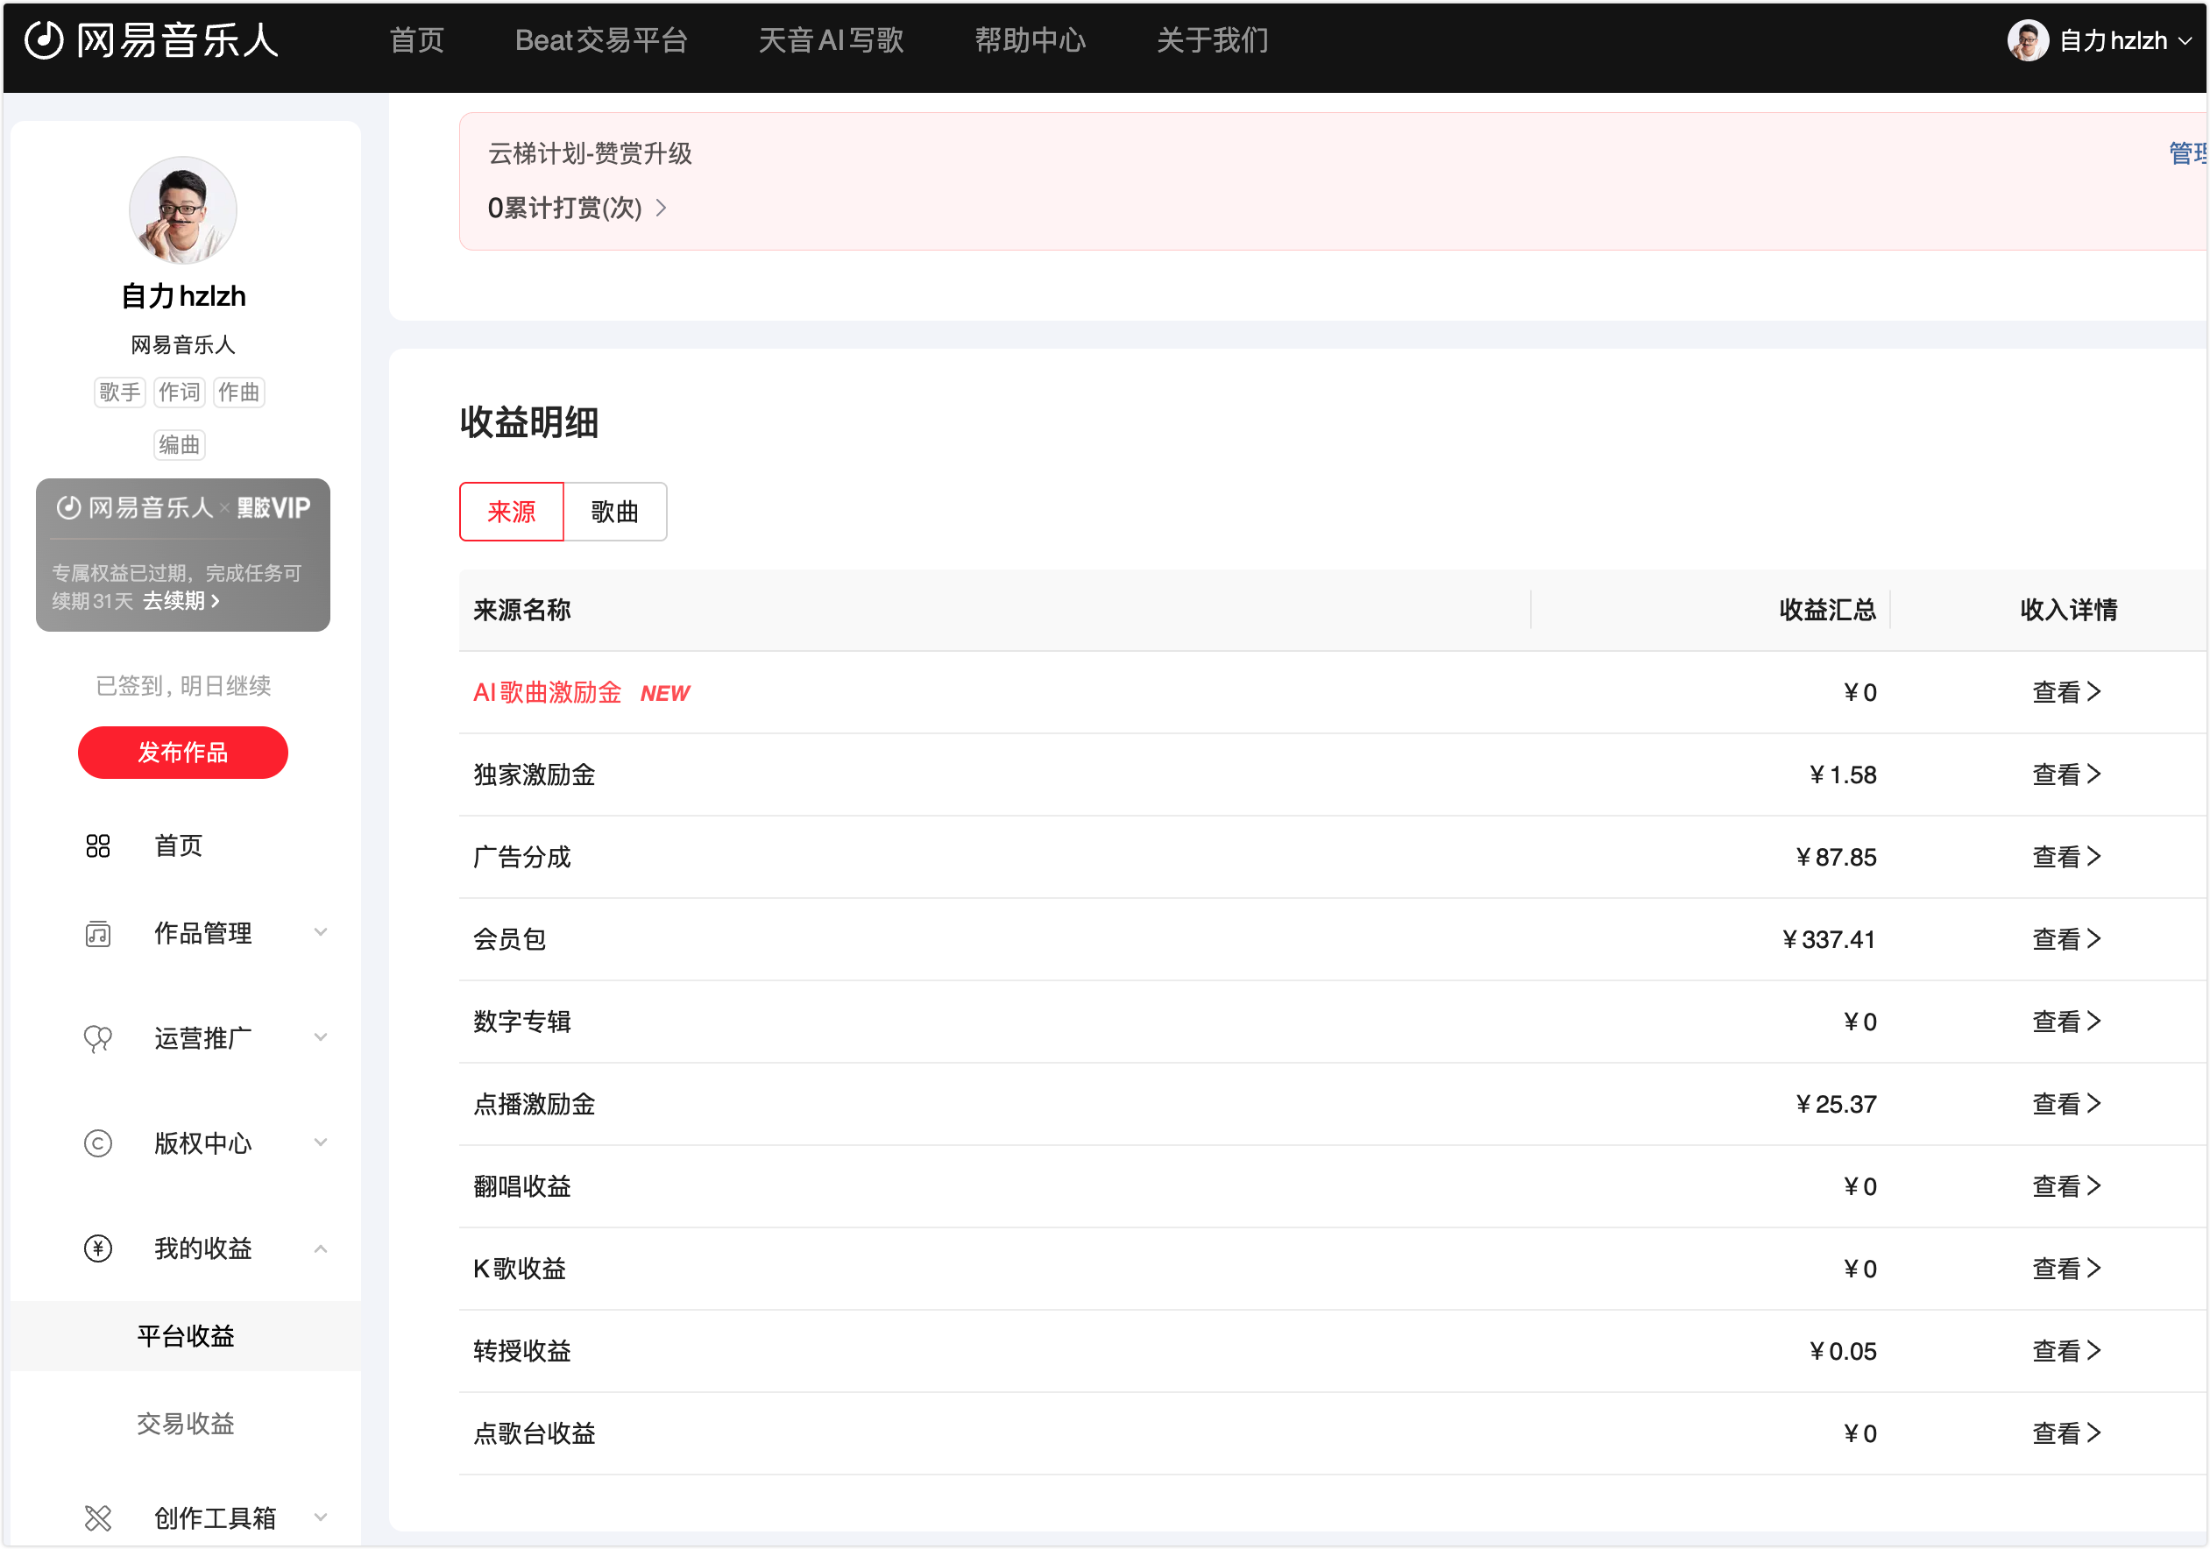The image size is (2210, 1549).
Task: Click the 自力hzlzh name in sidebar
Action: (x=183, y=296)
